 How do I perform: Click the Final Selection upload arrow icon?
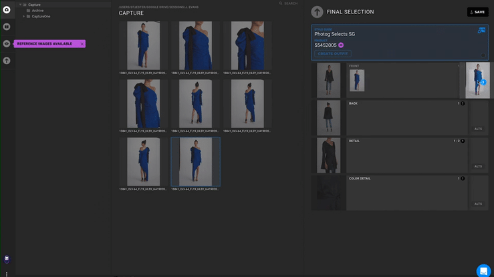pyautogui.click(x=317, y=12)
